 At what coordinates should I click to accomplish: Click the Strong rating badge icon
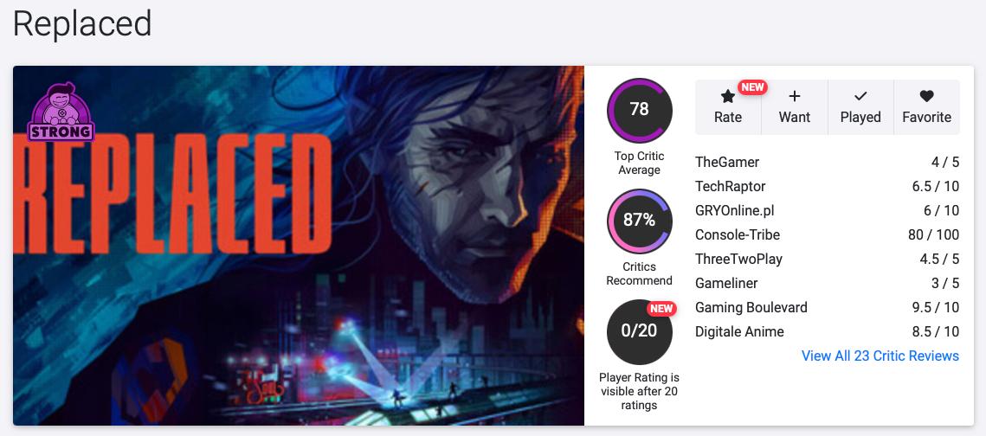point(61,112)
